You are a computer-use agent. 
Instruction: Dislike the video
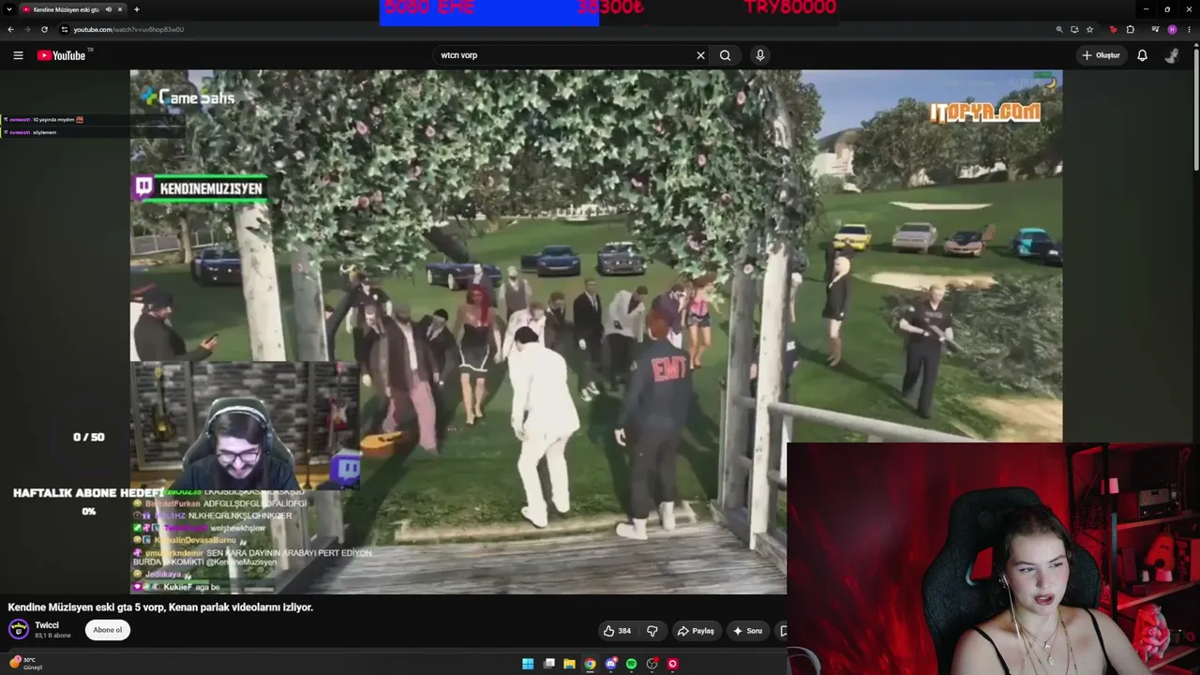pyautogui.click(x=652, y=631)
